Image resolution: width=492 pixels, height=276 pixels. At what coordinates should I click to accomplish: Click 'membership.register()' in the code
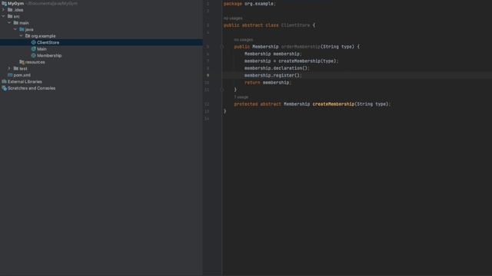(x=272, y=75)
